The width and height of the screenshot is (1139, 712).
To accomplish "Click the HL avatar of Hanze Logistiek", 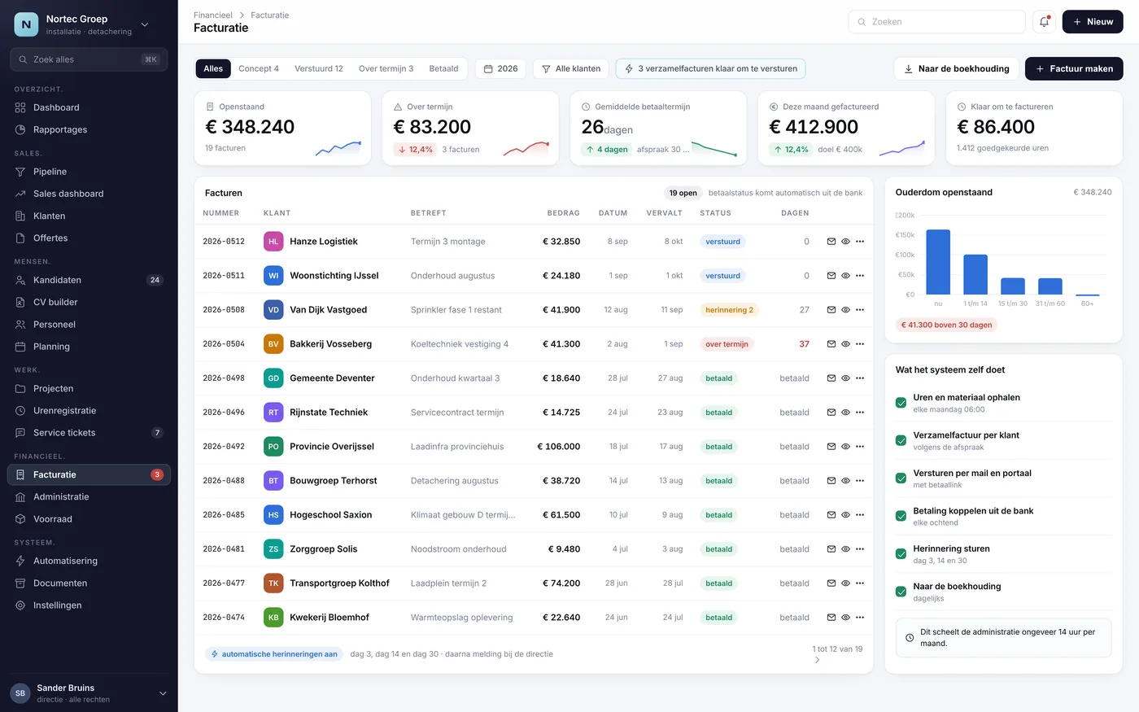I will coord(273,242).
